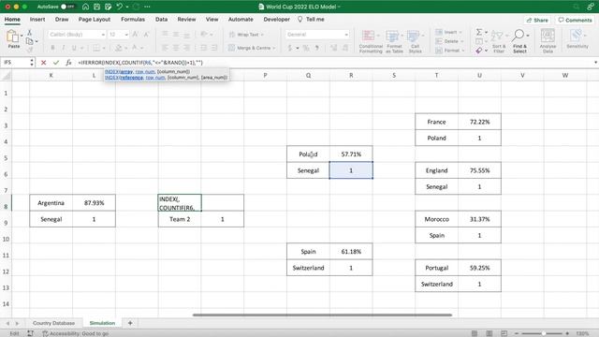Toggle Underline formatting

coord(74,48)
